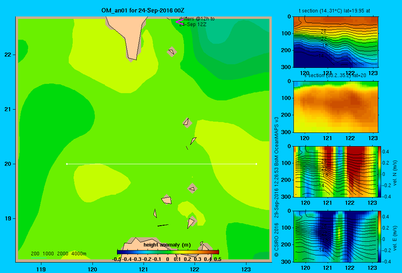
Task: Click the '4000m' depth contour legend entry
Action: pyautogui.click(x=79, y=254)
